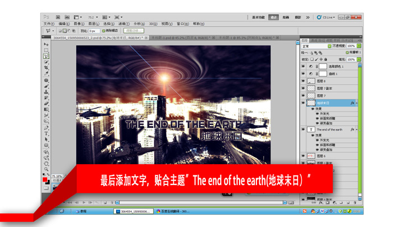This screenshot has height=227, width=404.
Task: Select the Spot Healing Brush tool
Action: [46, 80]
